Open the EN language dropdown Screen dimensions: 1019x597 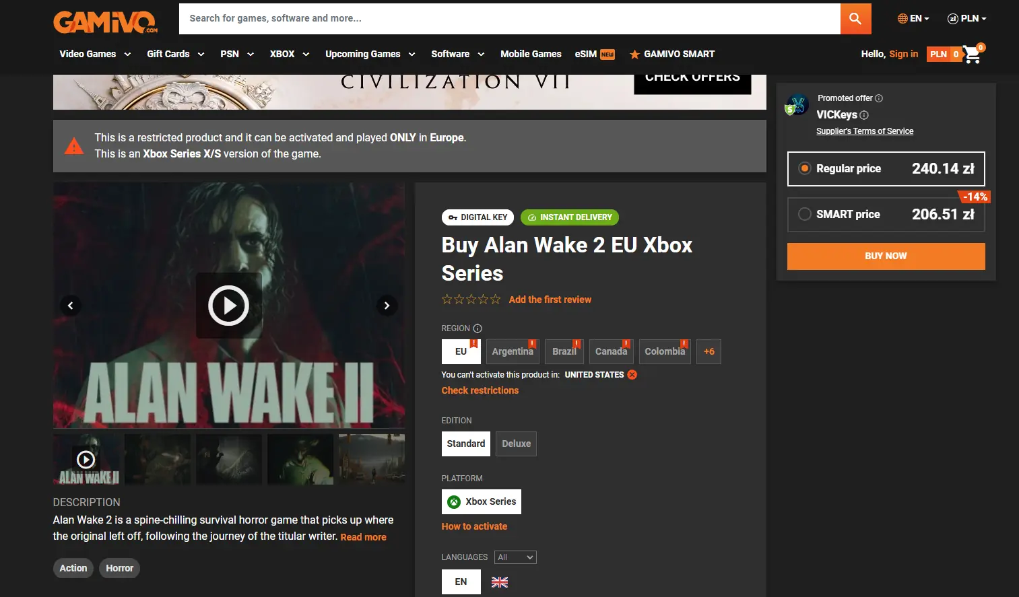[913, 19]
